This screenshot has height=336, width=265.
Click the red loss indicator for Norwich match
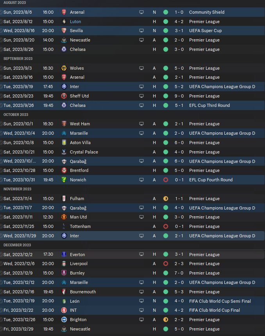(x=166, y=180)
